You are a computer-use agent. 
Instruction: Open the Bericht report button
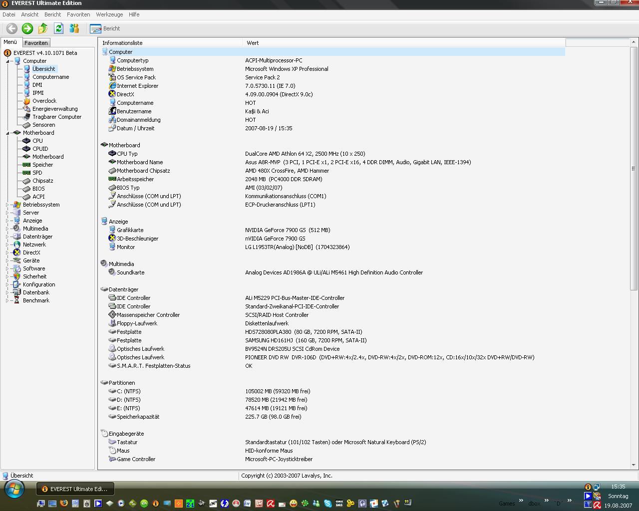click(105, 28)
